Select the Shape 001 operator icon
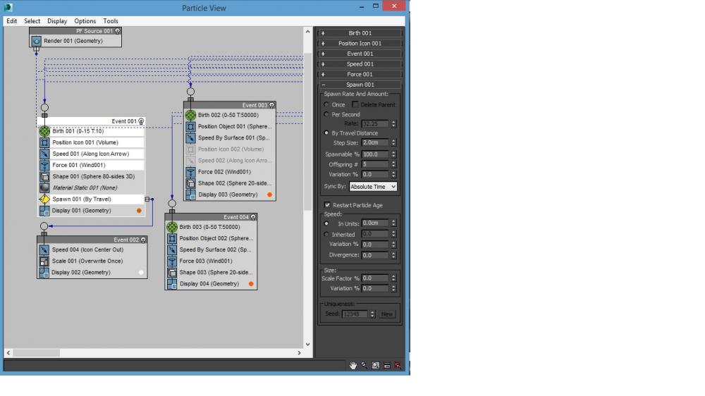This screenshot has height=396, width=705. (x=44, y=177)
